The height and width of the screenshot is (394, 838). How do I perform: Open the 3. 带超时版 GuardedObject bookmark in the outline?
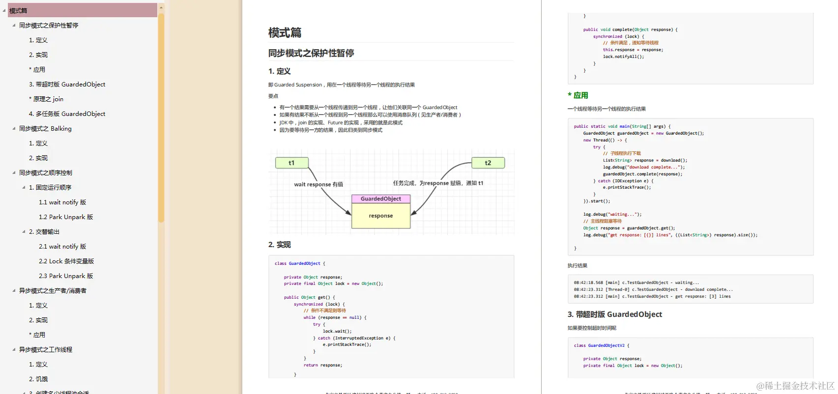click(67, 84)
